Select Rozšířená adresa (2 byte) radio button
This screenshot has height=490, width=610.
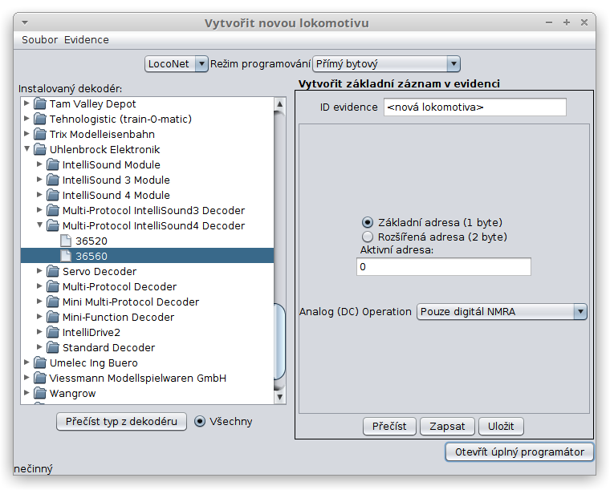[x=368, y=237]
